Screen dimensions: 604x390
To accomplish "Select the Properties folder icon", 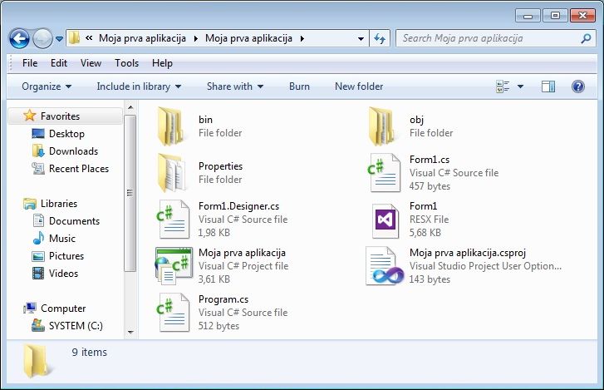I will pos(171,173).
